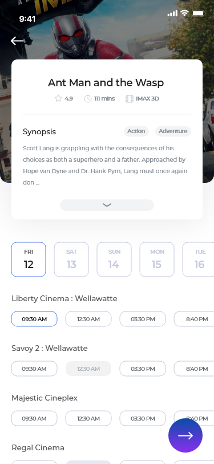
Task: Pick Majestic Cineplex 12:30 AM showtime
Action: click(x=88, y=418)
